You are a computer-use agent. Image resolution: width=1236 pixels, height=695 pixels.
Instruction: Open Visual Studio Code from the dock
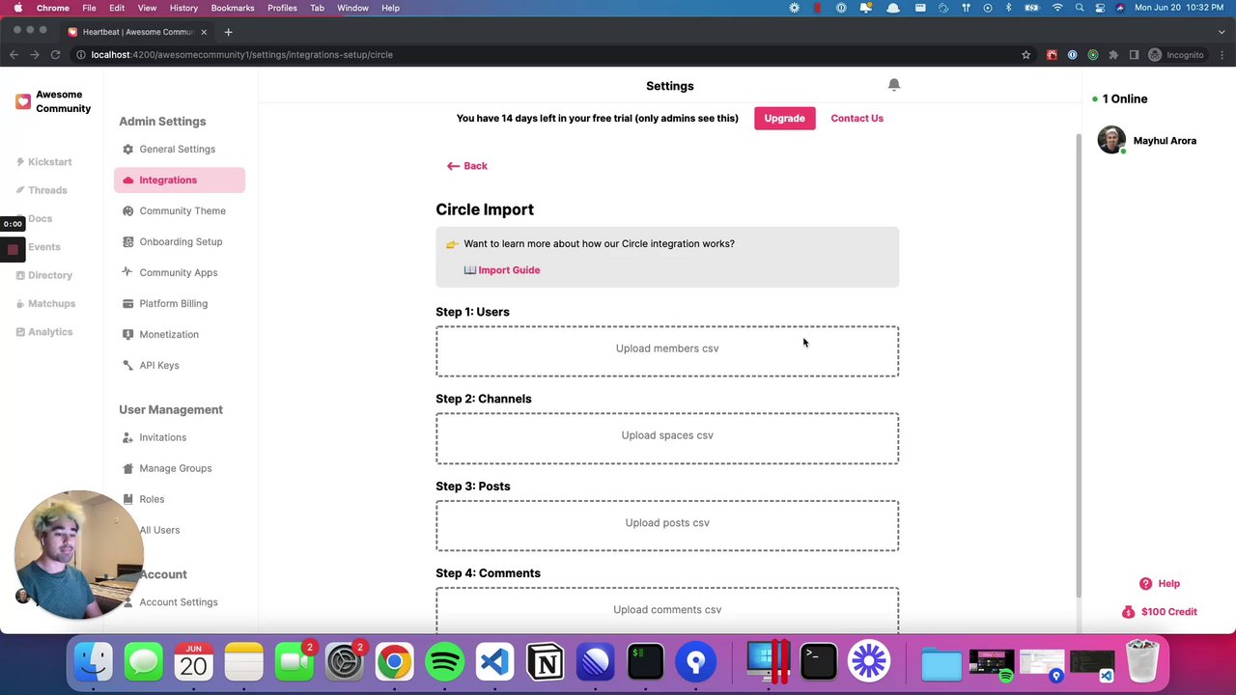click(494, 662)
